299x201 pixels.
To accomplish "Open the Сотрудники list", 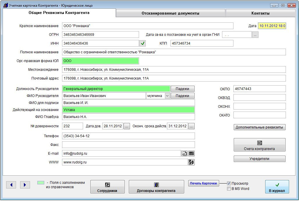I will click(x=107, y=187).
